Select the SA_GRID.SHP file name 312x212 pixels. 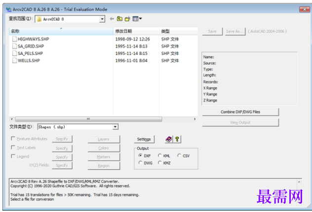click(x=31, y=46)
